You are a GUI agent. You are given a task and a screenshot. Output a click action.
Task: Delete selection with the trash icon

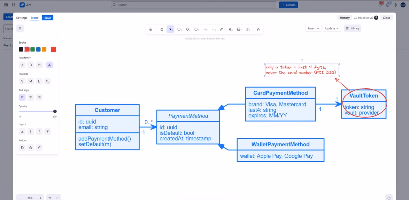(x=31, y=148)
